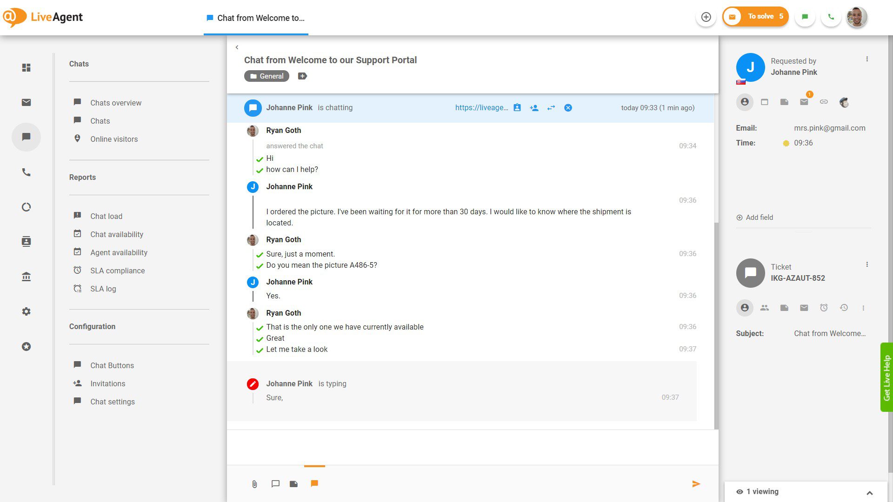Click the visitor details card icon near chat URL
Screen dimensions: 893x502
click(x=517, y=107)
